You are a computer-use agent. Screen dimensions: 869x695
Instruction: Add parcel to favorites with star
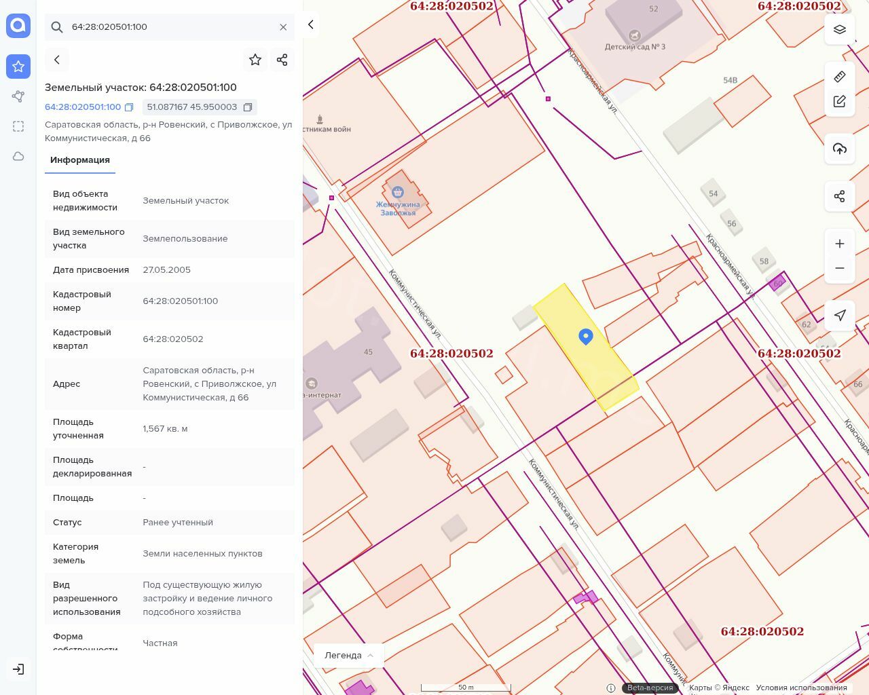coord(255,60)
